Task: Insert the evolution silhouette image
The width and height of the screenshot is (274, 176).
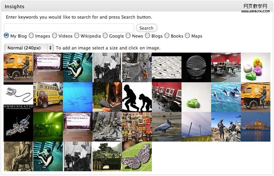Action: (137, 97)
